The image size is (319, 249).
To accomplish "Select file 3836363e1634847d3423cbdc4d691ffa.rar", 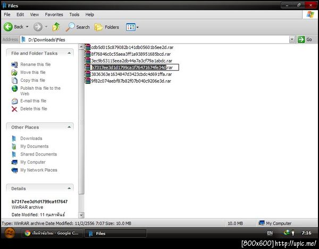I will (131, 74).
